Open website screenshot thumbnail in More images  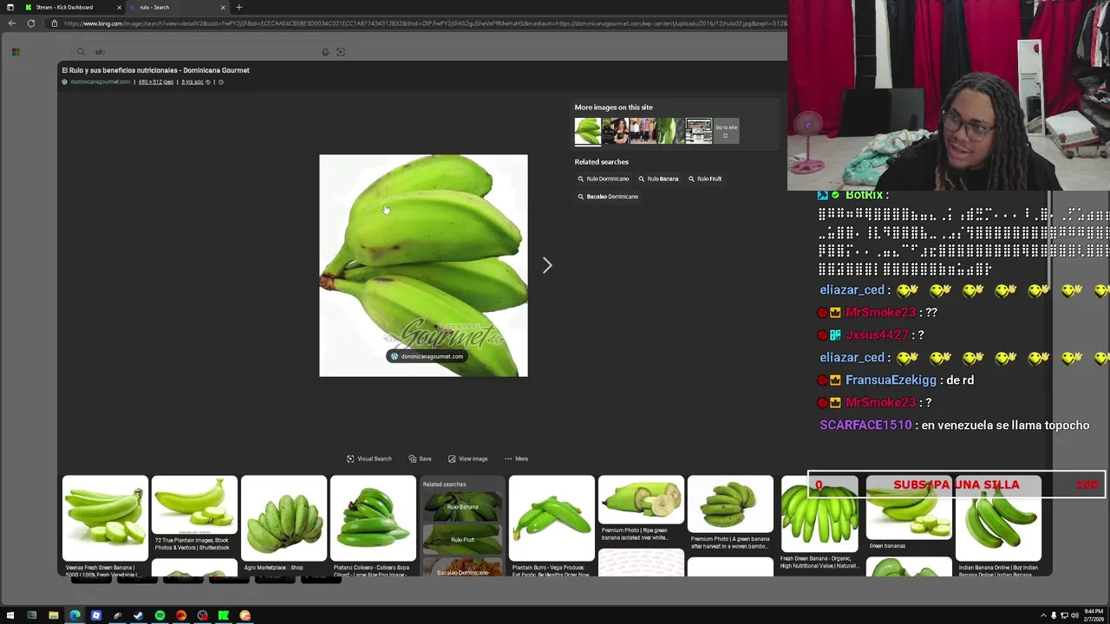(698, 131)
